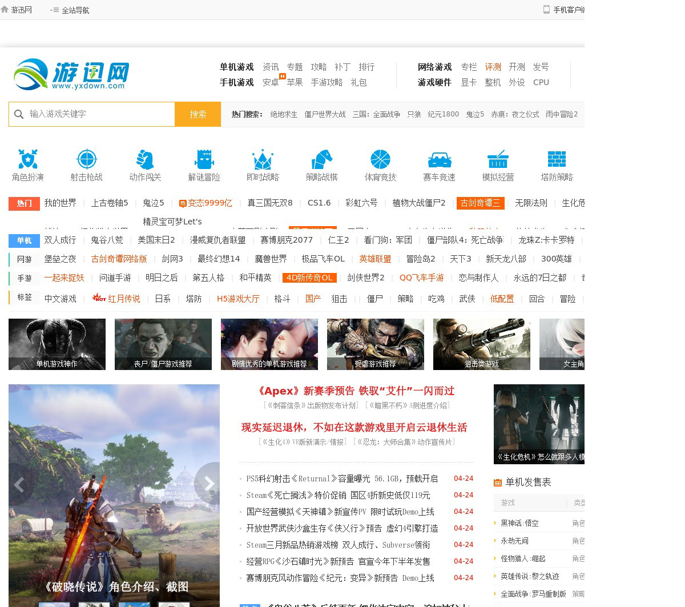Screen dimensions: 685x607
Task: Open the 单机游戏 navigation menu
Action: [236, 67]
